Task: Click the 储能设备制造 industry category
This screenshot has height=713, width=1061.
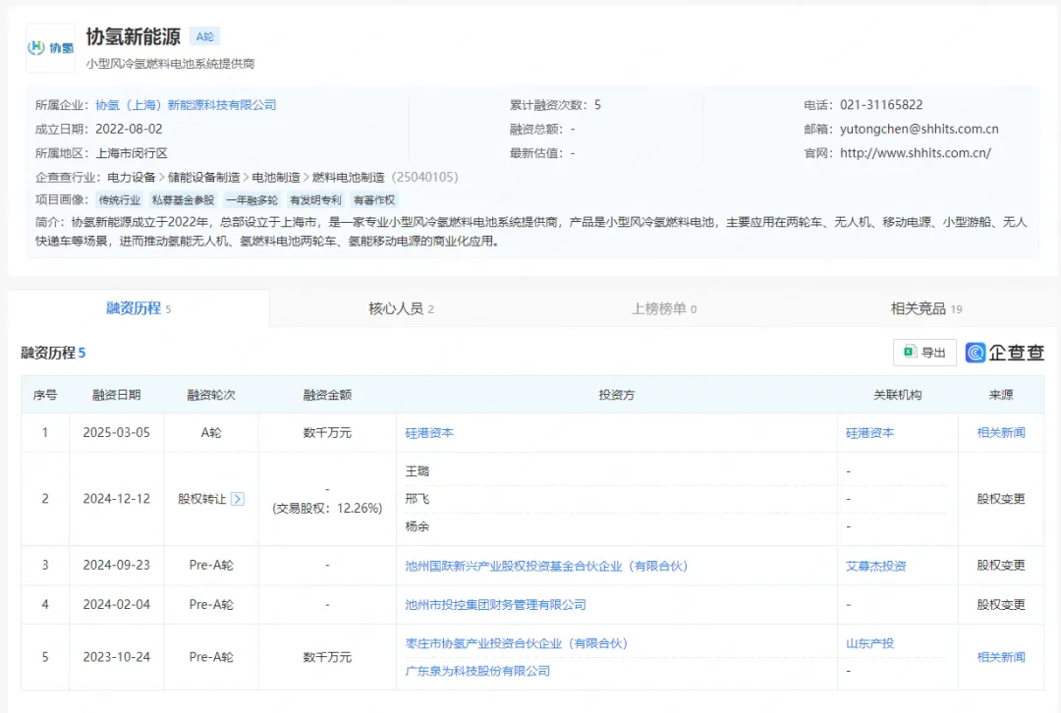Action: coord(203,177)
